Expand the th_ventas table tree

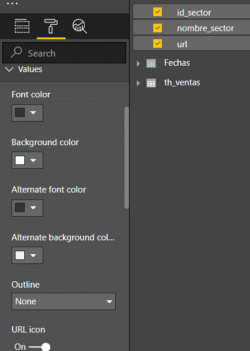click(138, 83)
